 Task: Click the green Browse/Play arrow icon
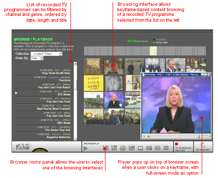(86, 149)
